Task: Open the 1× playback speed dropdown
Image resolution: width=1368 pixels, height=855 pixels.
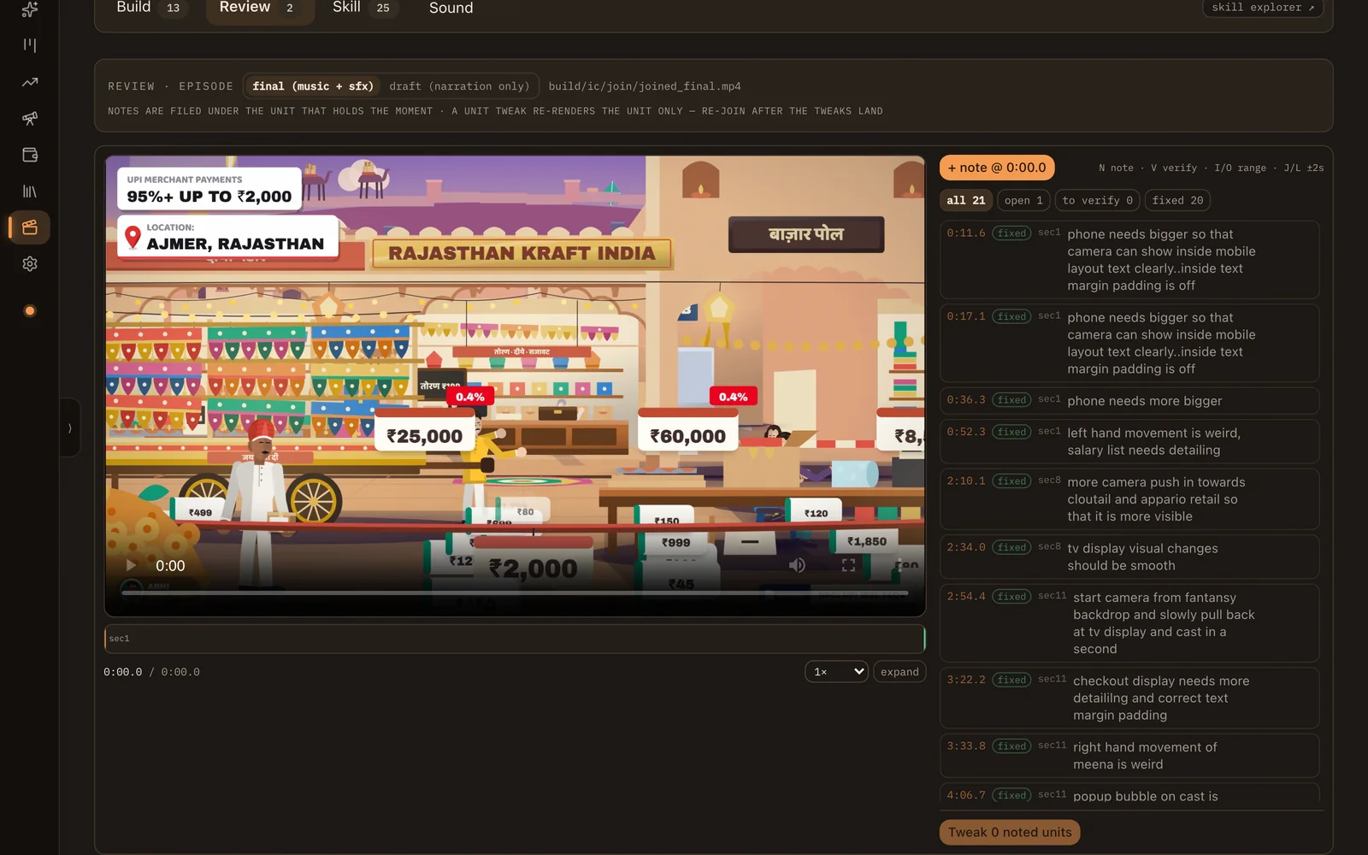Action: click(x=836, y=672)
